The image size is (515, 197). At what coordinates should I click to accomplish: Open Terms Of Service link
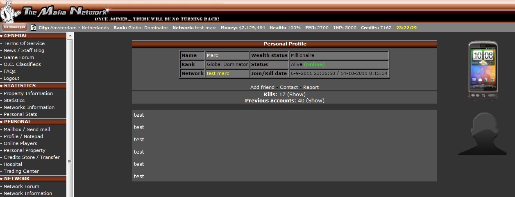point(24,43)
